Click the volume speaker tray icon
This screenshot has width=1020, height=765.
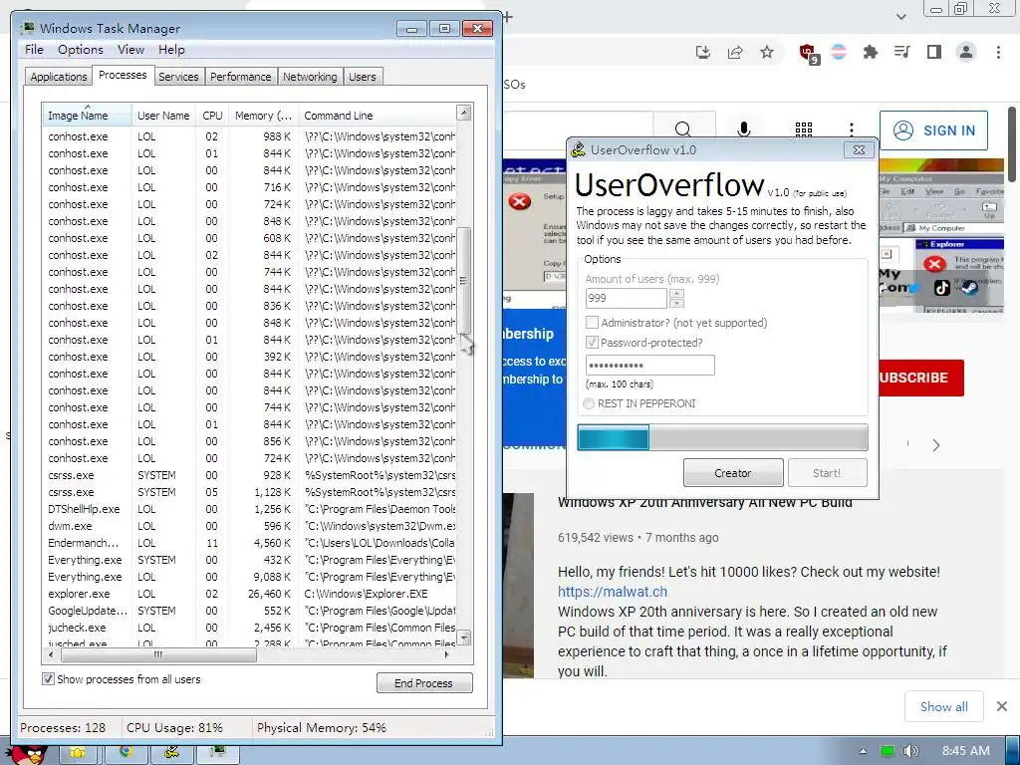[x=910, y=751]
